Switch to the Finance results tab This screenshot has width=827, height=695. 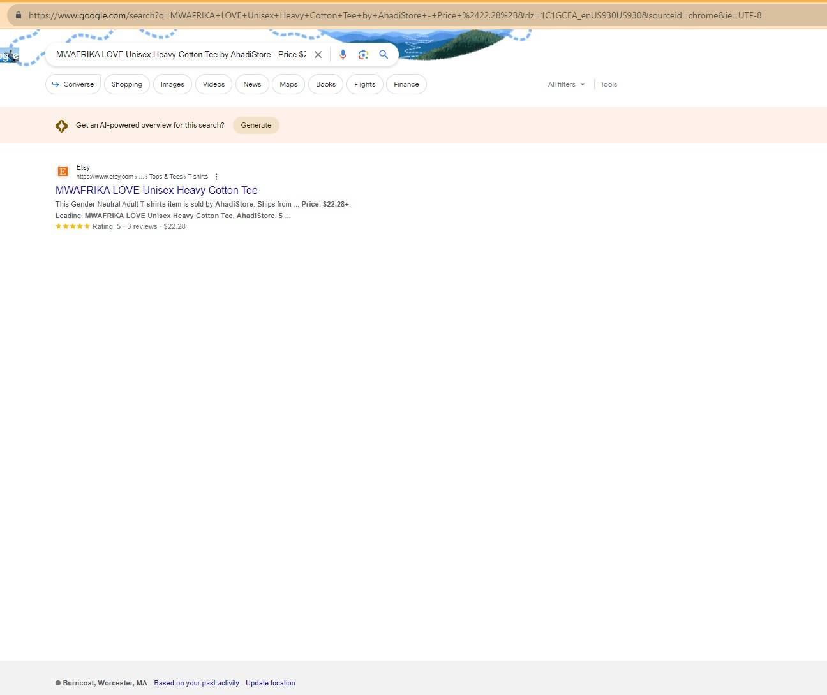tap(406, 84)
